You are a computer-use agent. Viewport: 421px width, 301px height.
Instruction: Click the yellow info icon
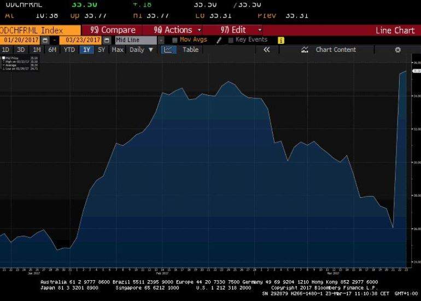click(x=281, y=40)
